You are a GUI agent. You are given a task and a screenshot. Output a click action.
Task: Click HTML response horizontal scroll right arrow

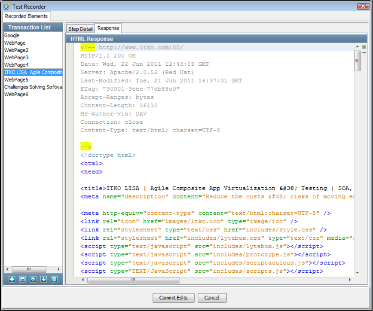click(350, 280)
